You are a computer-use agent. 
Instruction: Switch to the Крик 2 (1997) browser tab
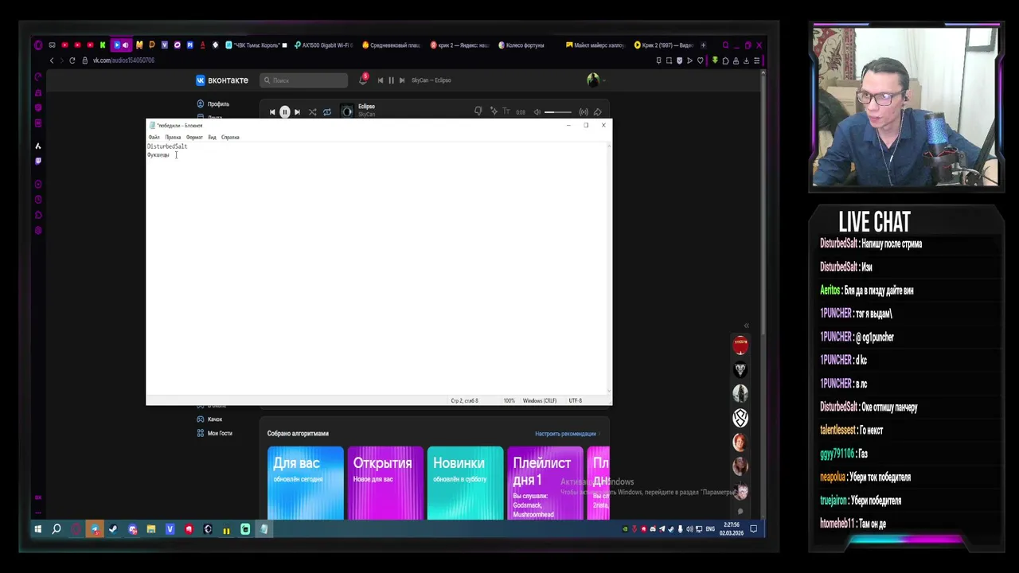(x=663, y=45)
